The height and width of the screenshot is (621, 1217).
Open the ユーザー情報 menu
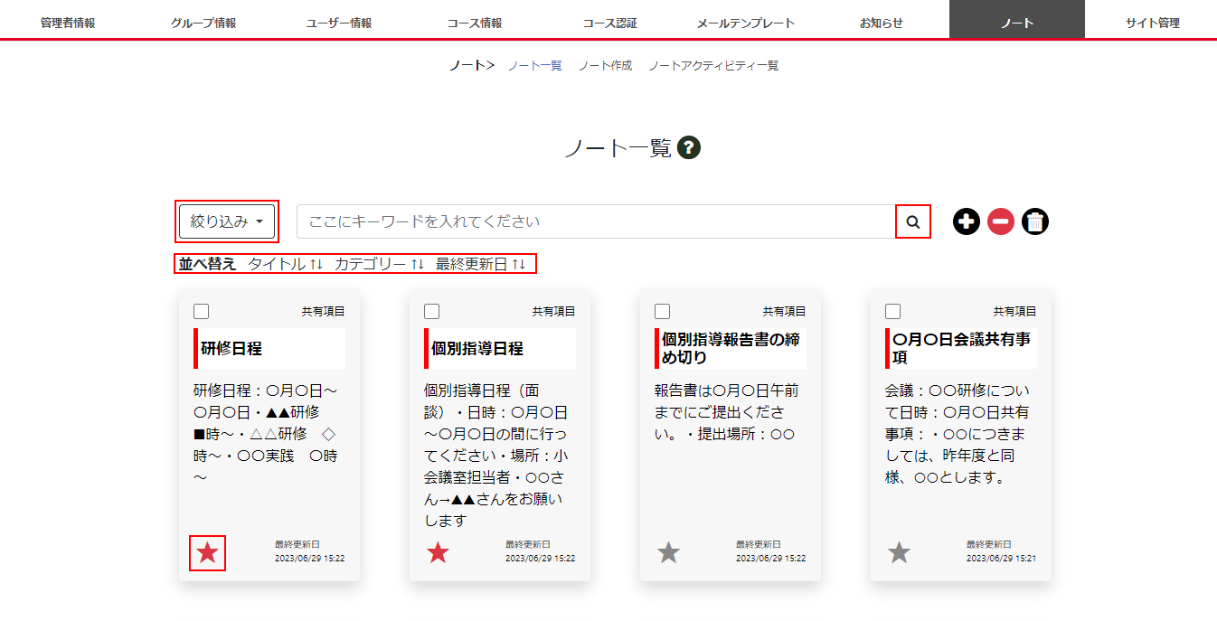[339, 23]
